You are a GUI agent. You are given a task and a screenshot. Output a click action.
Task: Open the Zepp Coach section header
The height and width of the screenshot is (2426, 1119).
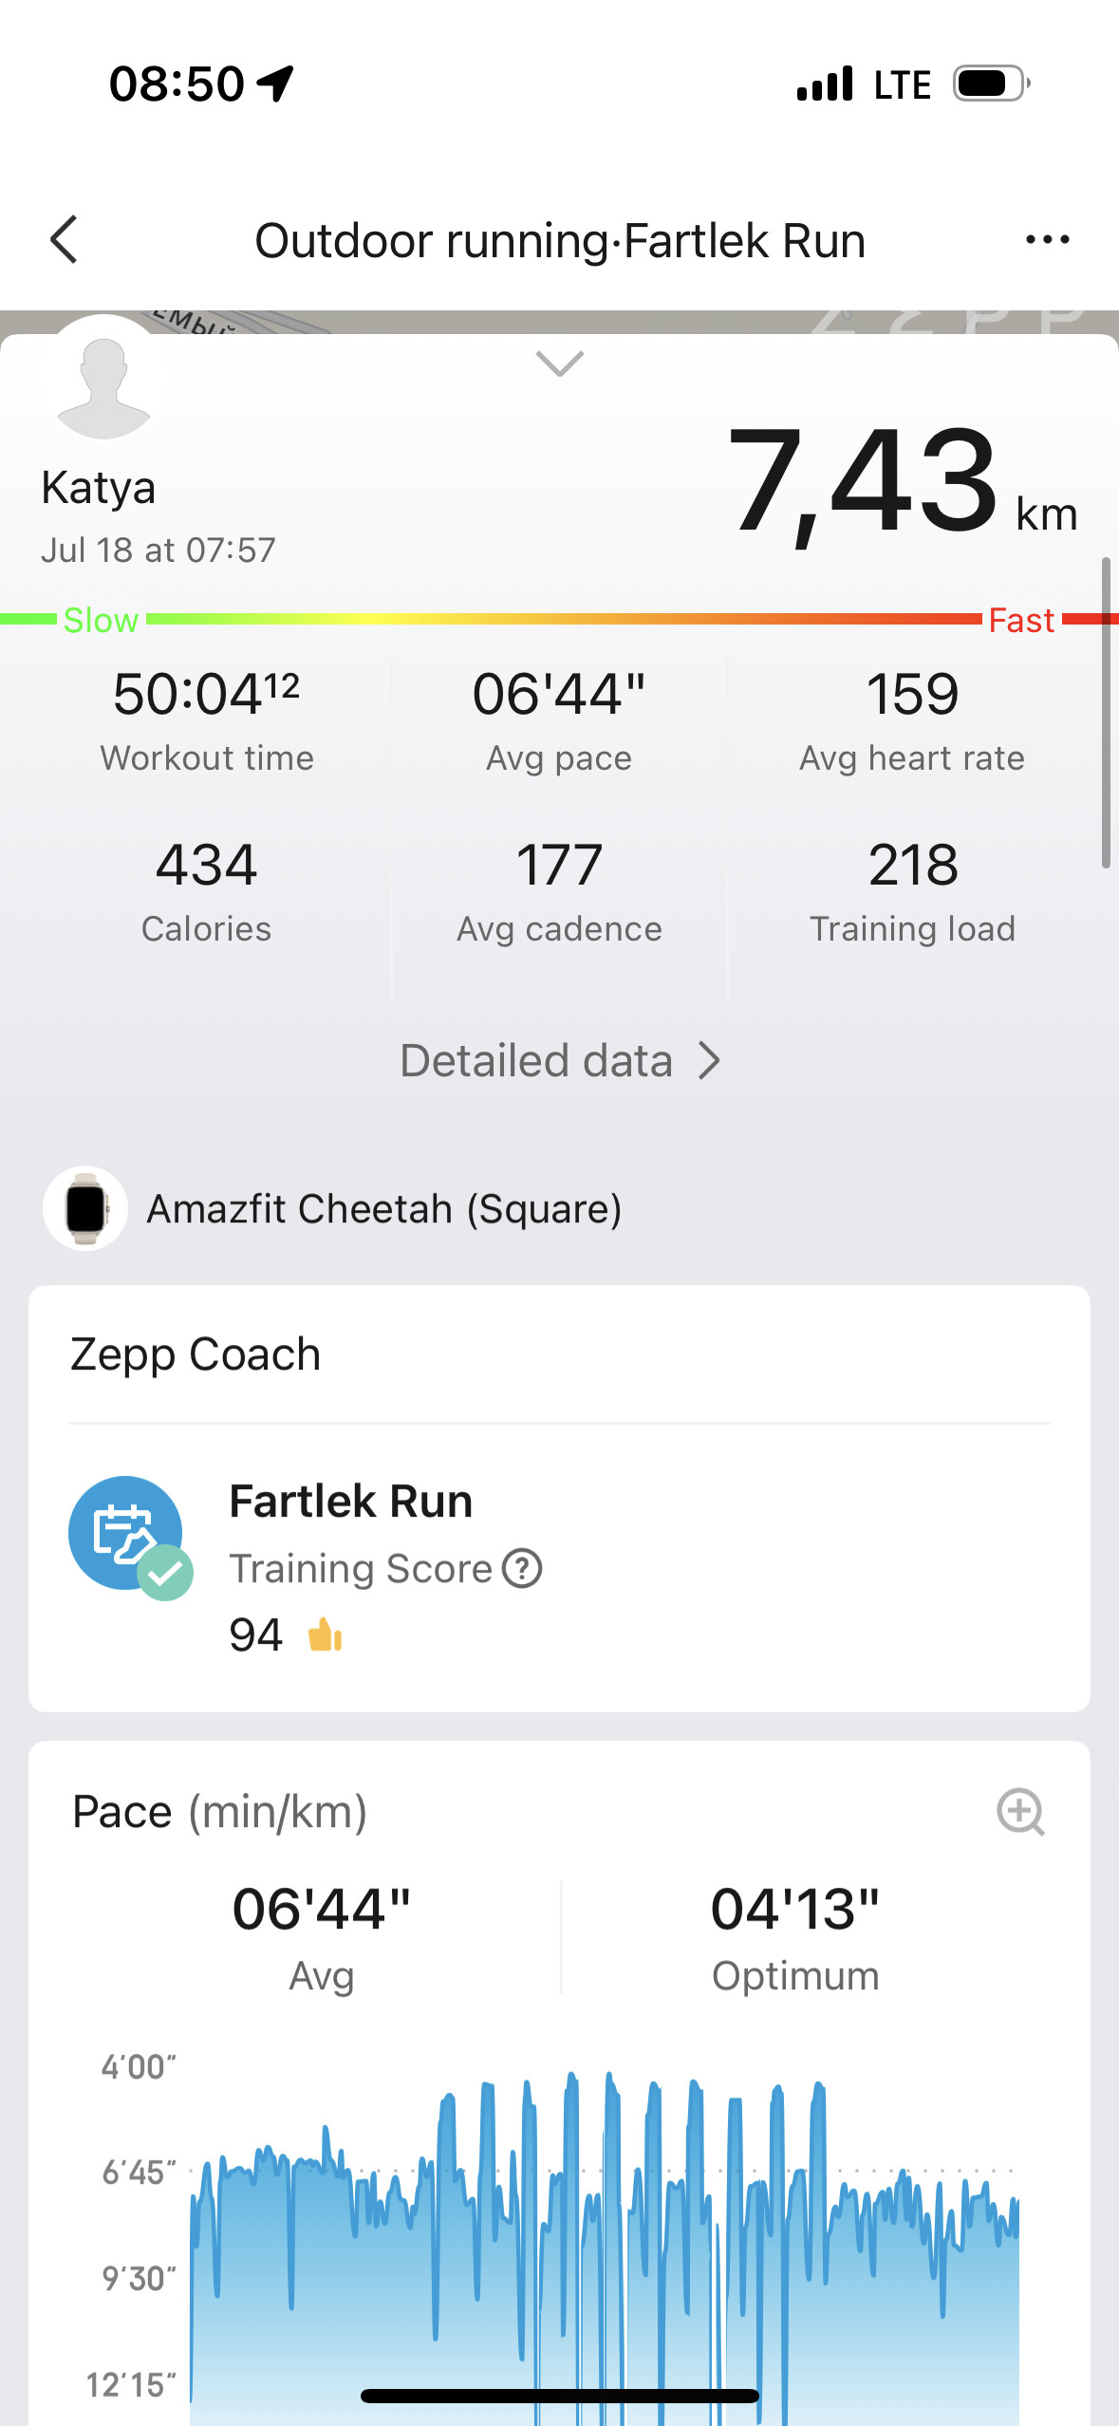click(196, 1353)
